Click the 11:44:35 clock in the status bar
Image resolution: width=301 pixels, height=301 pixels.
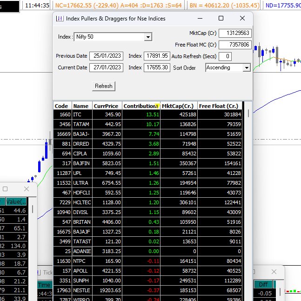37,6
